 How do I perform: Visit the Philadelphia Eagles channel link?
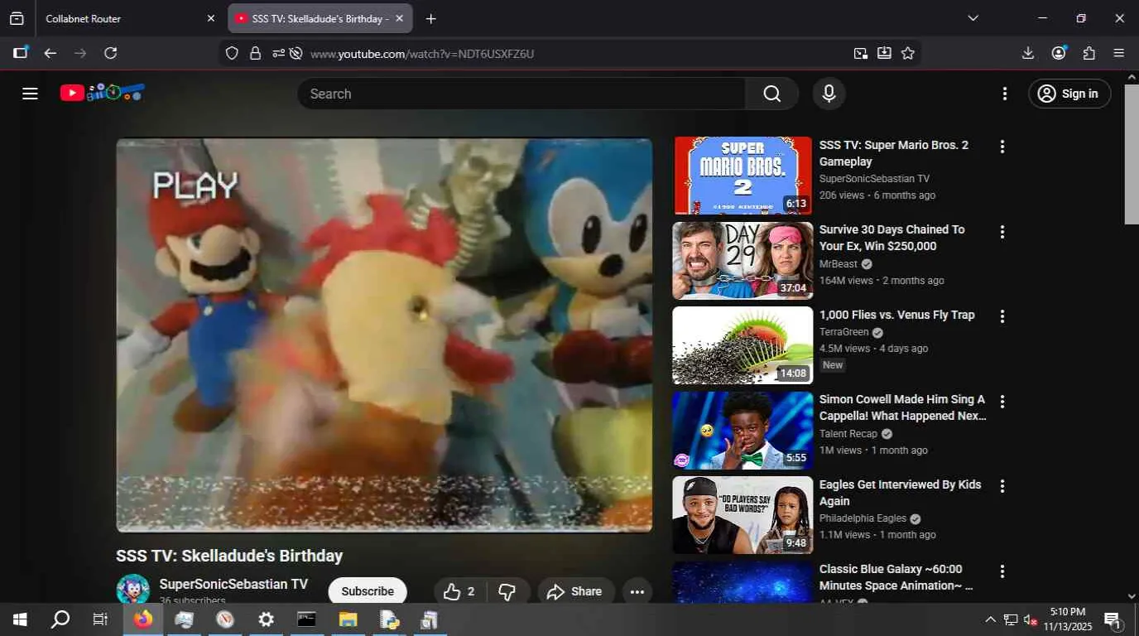point(863,518)
